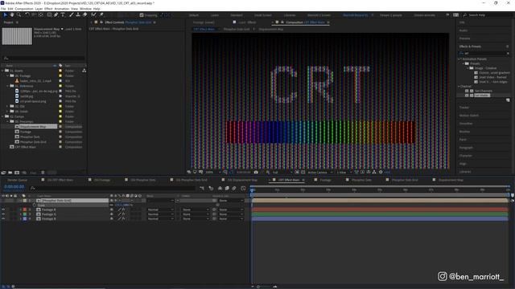Enable Motion Blur switch in timeline header
The height and width of the screenshot is (289, 515).
[234, 188]
